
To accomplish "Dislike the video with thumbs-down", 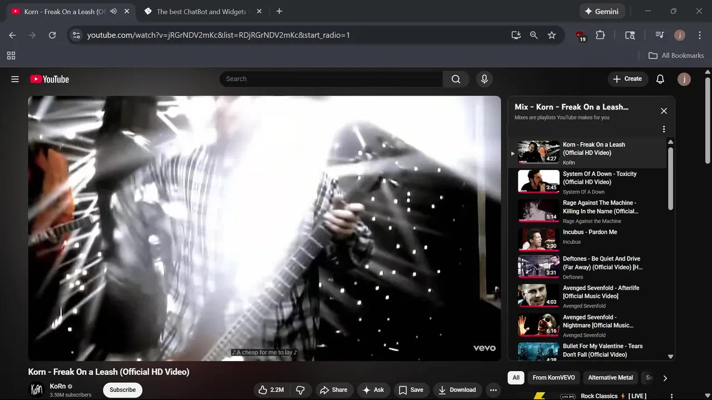I will click(x=300, y=390).
